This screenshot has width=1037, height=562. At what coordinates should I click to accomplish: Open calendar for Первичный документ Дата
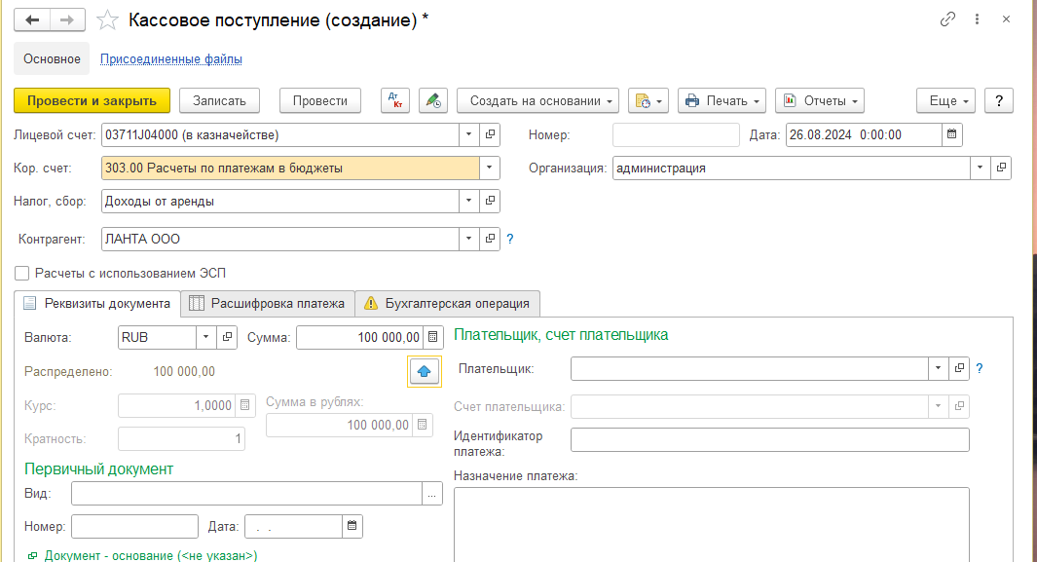(352, 526)
